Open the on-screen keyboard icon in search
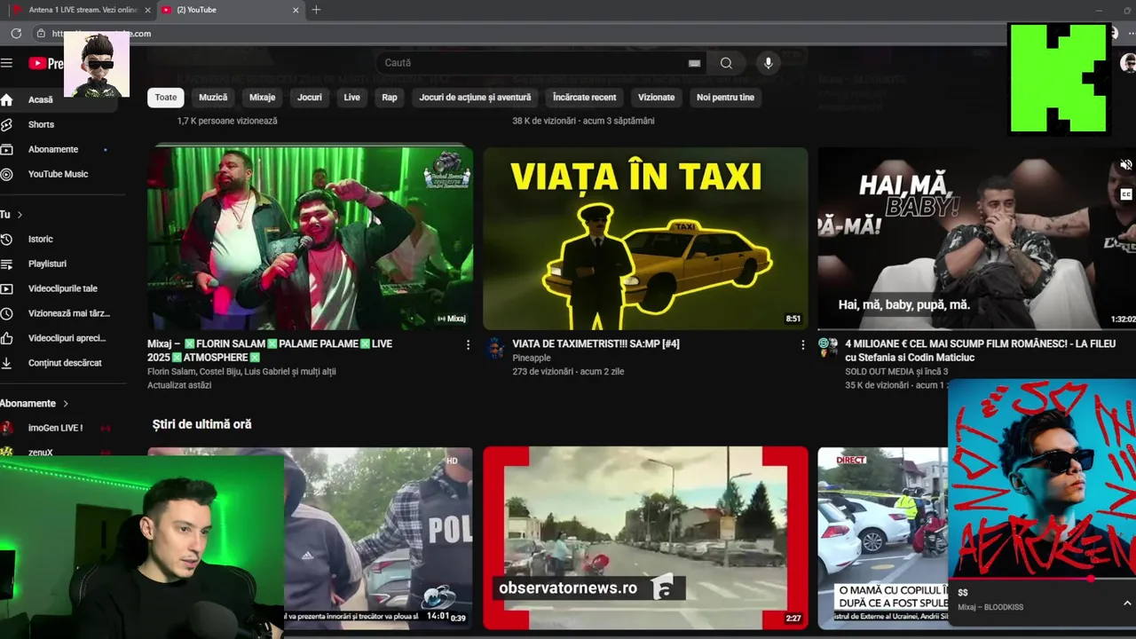Screen dimensions: 1136x639 (x=694, y=63)
